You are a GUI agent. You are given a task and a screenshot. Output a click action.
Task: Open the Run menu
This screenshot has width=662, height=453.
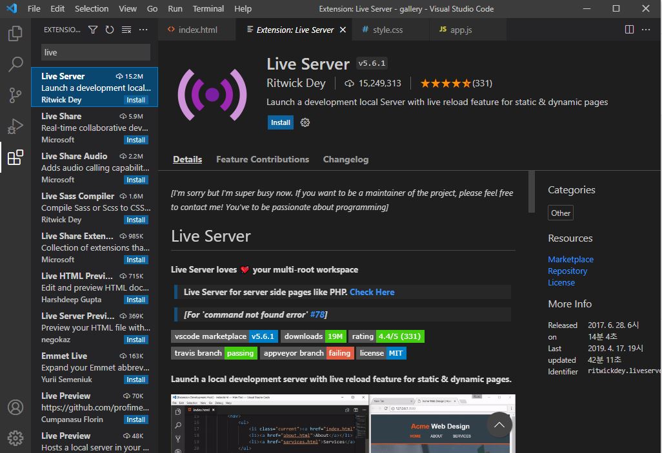tap(175, 8)
